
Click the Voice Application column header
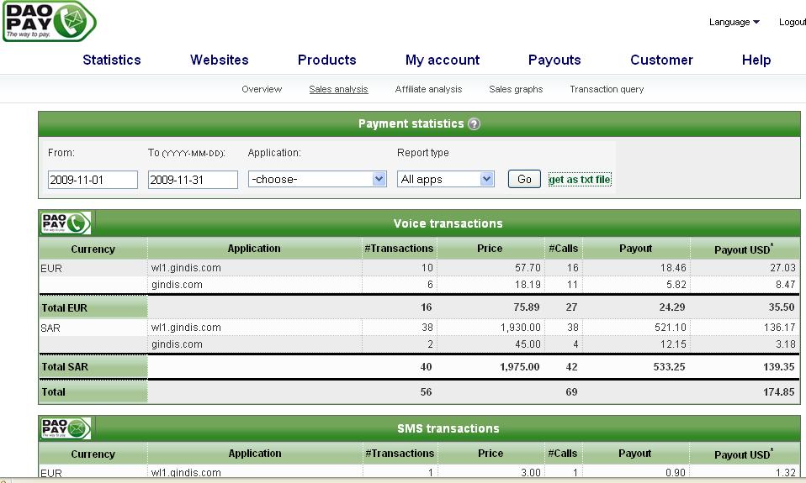point(254,249)
